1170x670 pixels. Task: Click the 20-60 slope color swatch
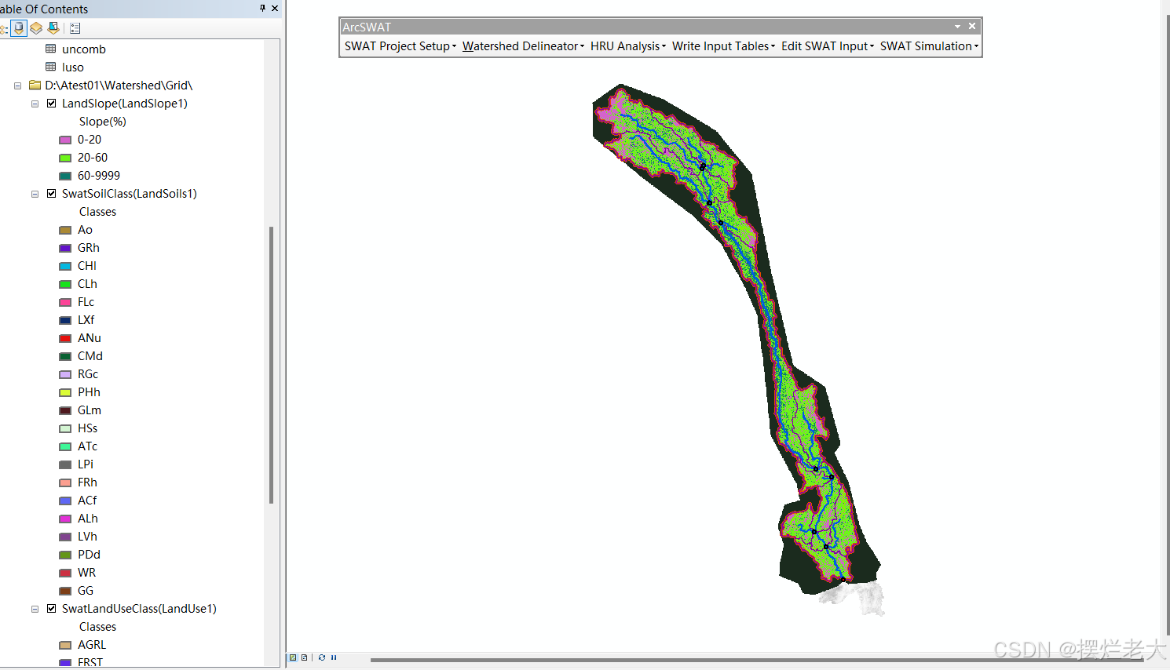pyautogui.click(x=65, y=158)
